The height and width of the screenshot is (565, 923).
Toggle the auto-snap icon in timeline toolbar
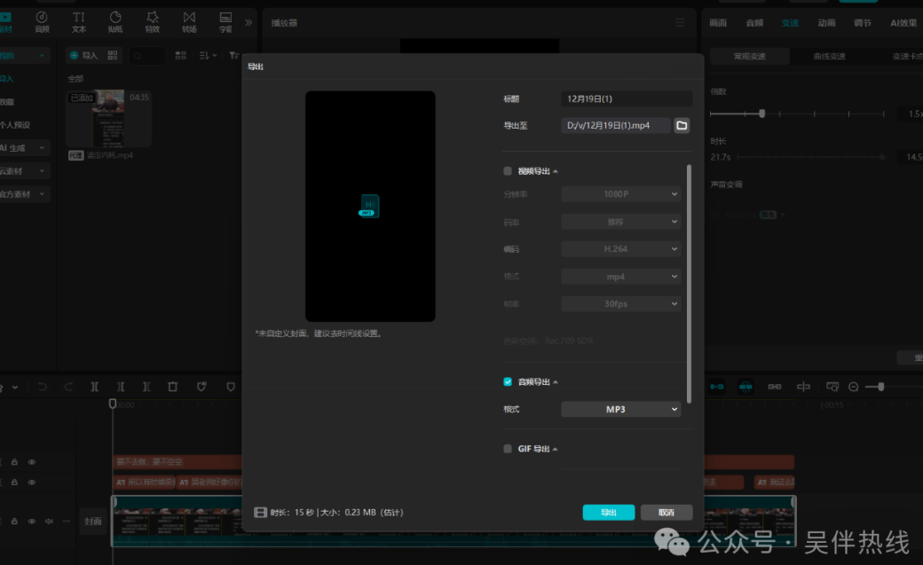[x=745, y=387]
